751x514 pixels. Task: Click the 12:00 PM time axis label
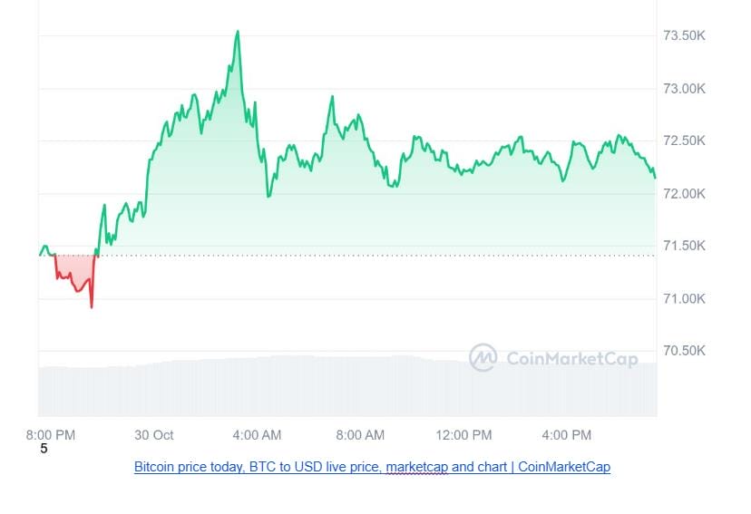(x=463, y=435)
